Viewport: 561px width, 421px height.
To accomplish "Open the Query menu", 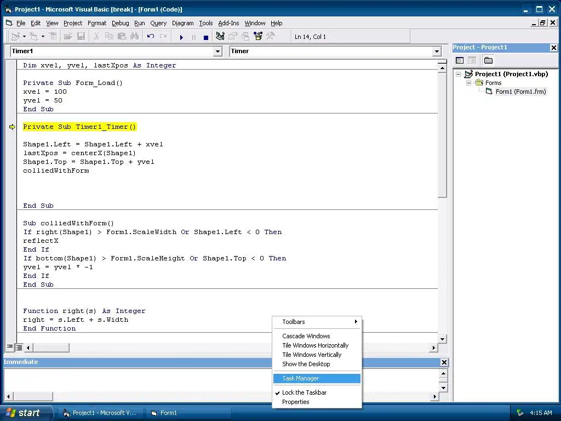I will point(158,23).
